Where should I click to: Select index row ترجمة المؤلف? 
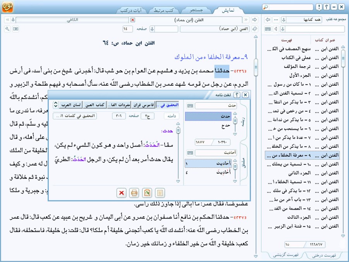pos(302,66)
